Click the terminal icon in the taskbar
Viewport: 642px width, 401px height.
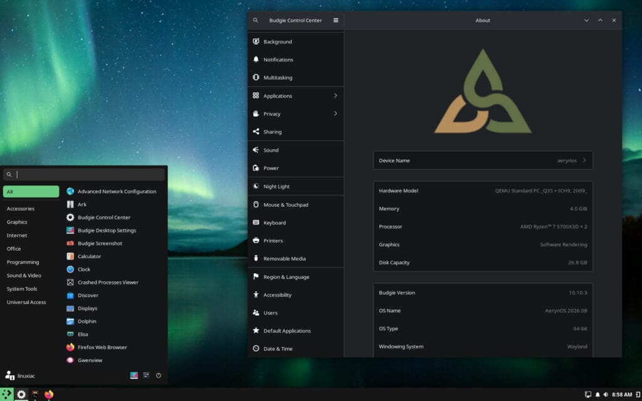pyautogui.click(x=35, y=395)
